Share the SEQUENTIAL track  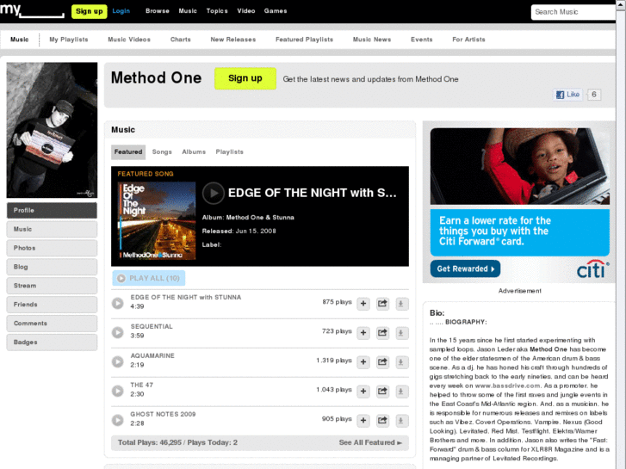point(382,333)
